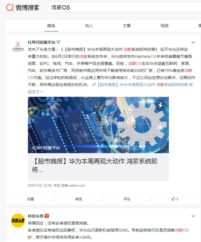
Task: Click the blue verified badge beside 红周刊投服平台
Action: coord(58,42)
